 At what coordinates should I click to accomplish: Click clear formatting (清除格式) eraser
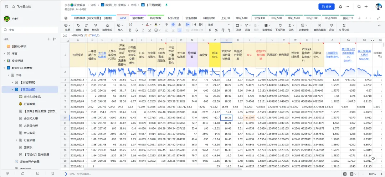[x=107, y=27]
